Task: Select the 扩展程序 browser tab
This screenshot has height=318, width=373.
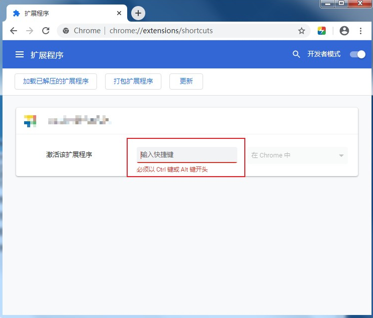Action: [x=66, y=13]
